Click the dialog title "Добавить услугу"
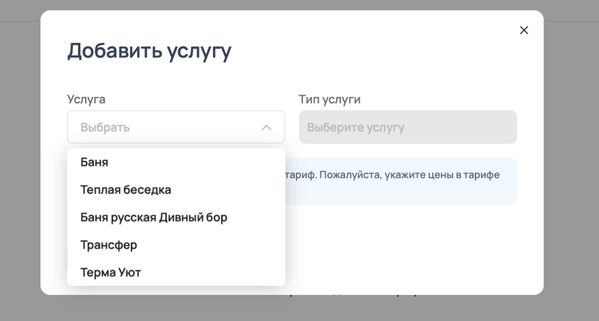This screenshot has width=599, height=321. [149, 50]
